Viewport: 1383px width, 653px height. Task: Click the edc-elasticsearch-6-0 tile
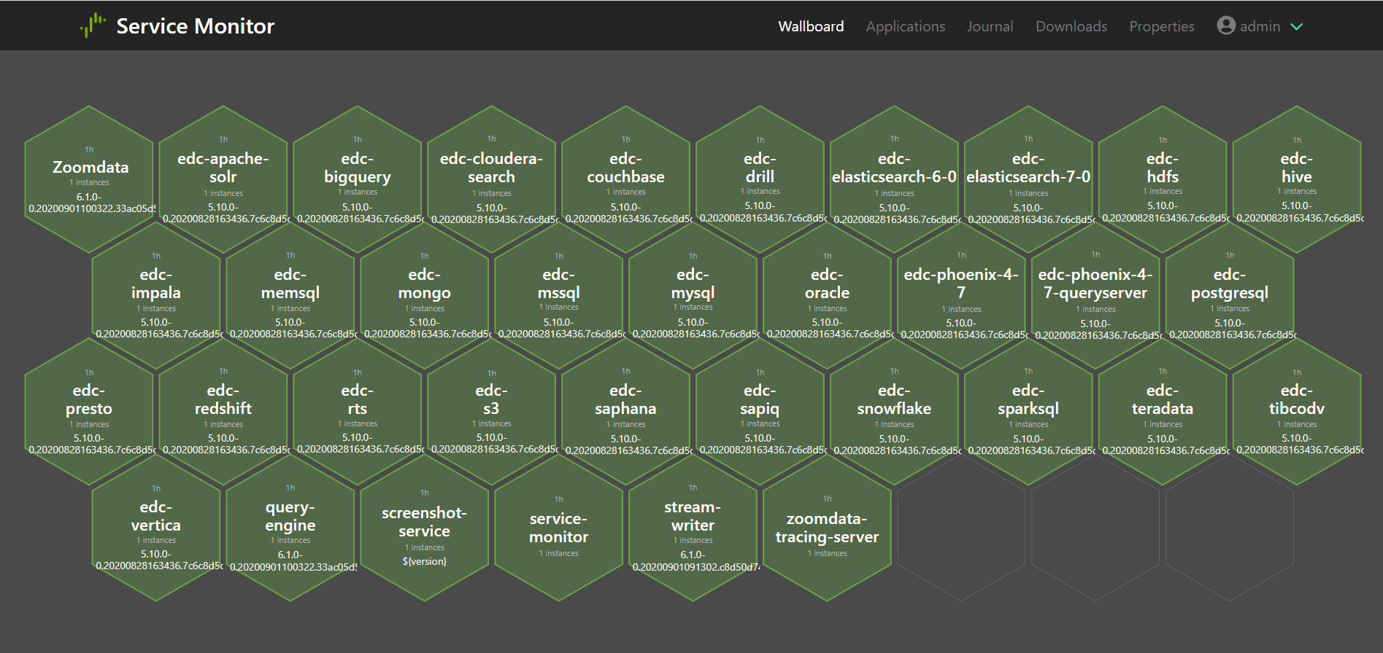[895, 179]
